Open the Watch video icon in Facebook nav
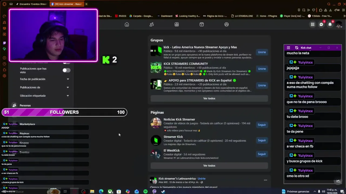The image size is (346, 194). pyautogui.click(x=202, y=24)
